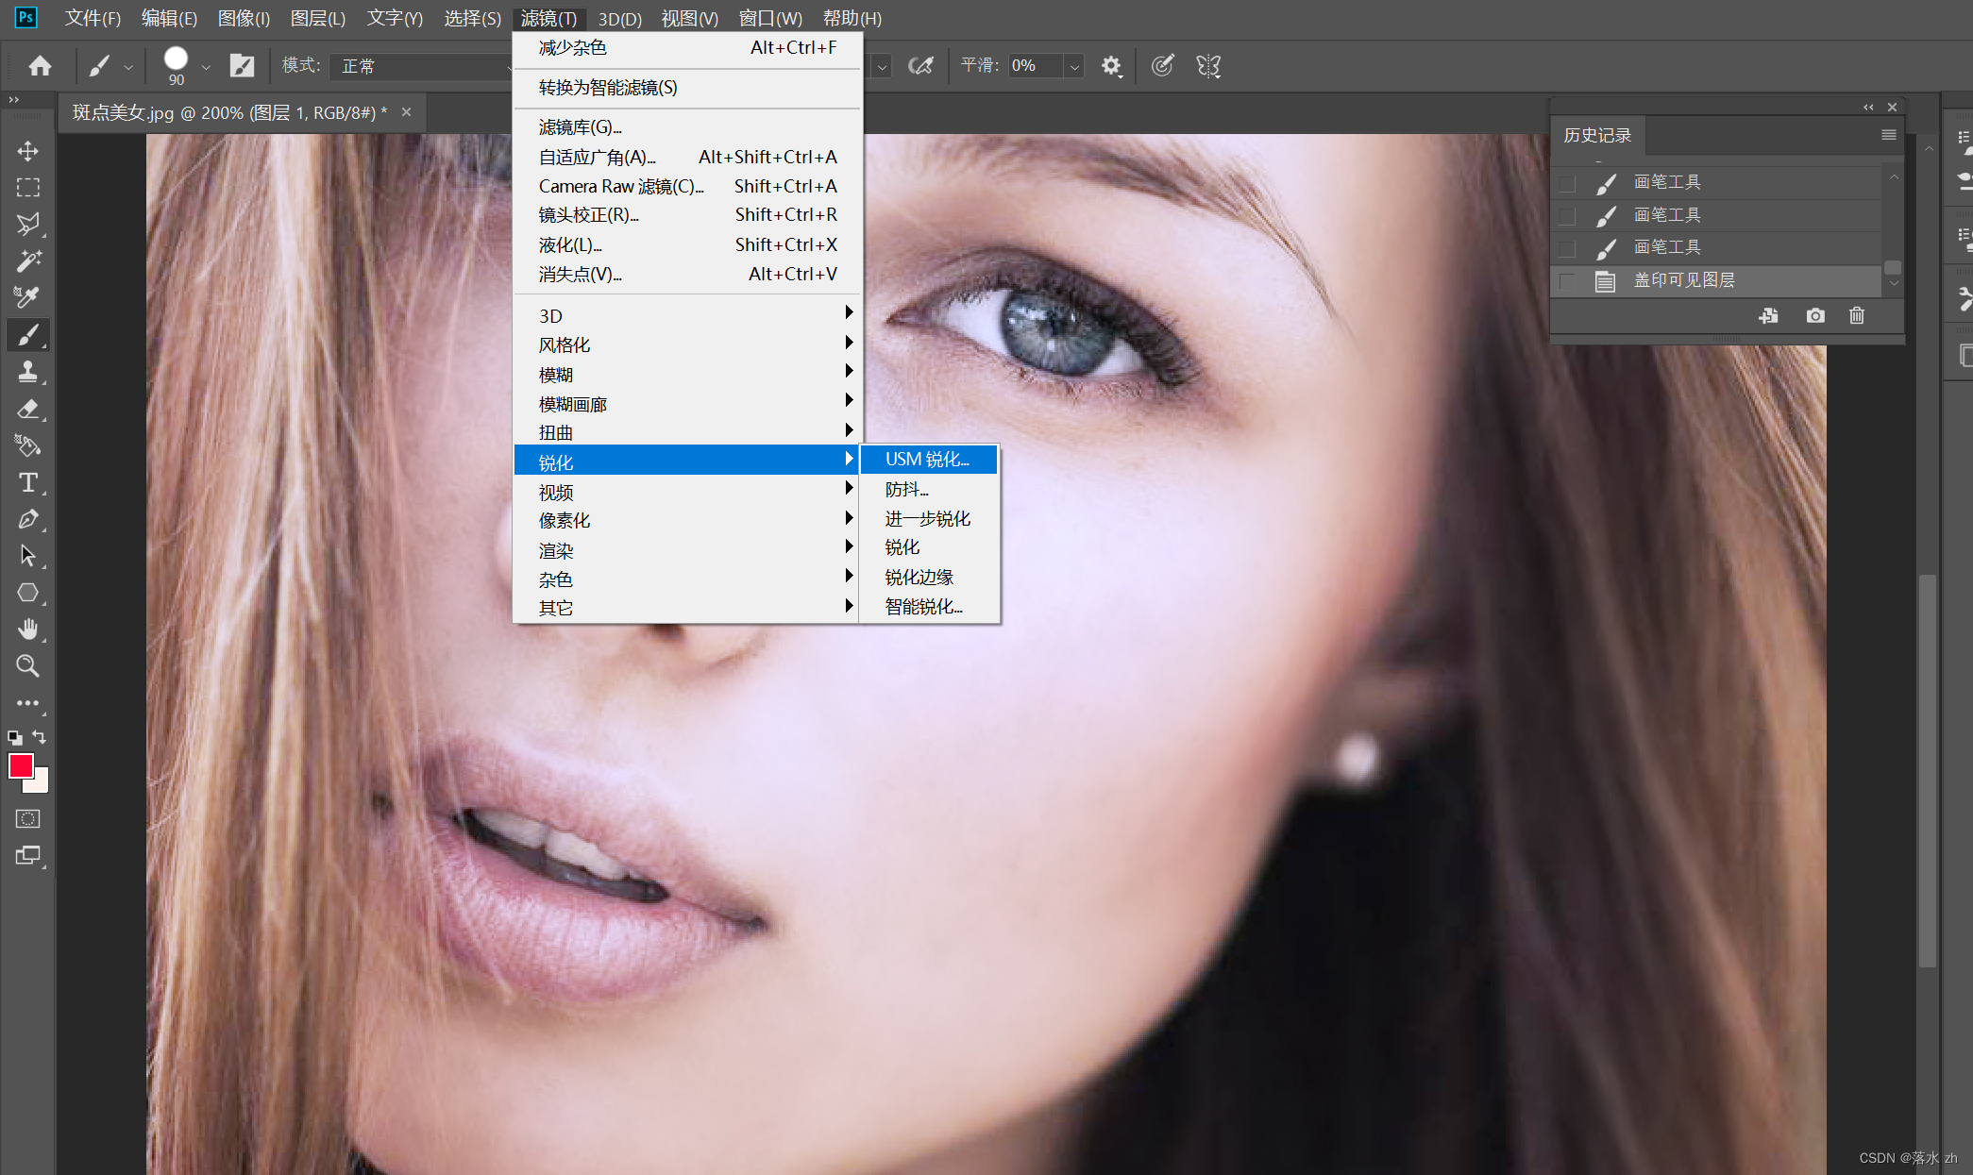Toggle history brush source for 盖印可见图层
1973x1175 pixels.
point(1567,281)
